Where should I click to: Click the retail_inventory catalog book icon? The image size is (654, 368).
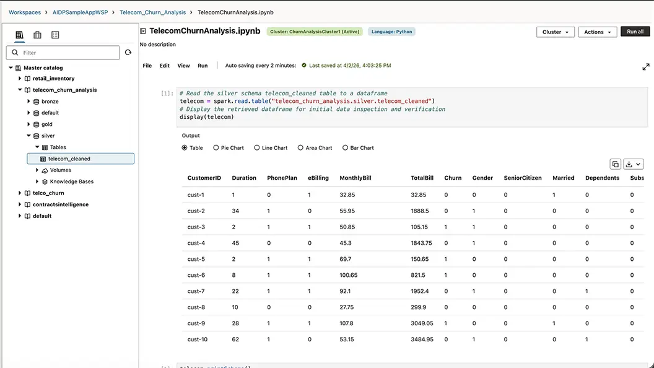(27, 79)
